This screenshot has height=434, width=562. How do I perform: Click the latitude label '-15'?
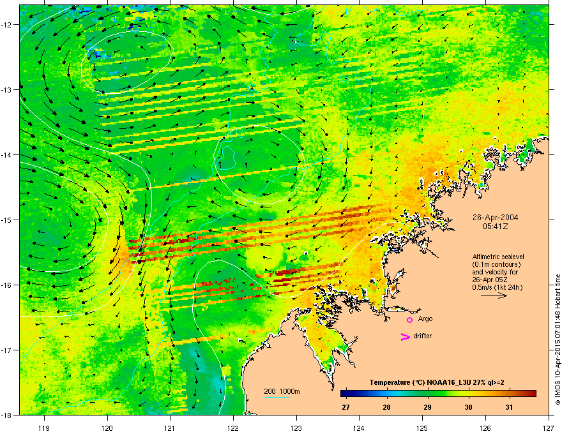click(6, 220)
